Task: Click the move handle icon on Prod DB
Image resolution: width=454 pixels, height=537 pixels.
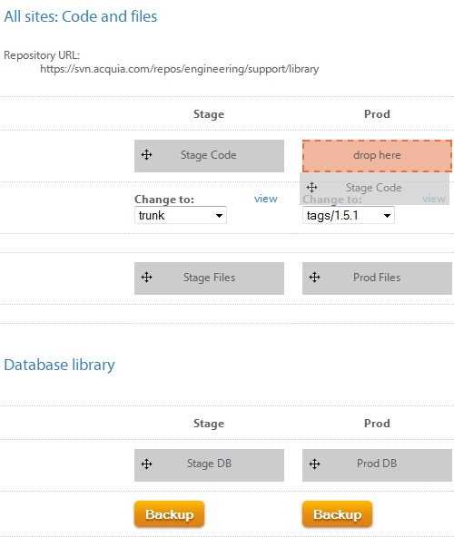Action: pyautogui.click(x=314, y=464)
